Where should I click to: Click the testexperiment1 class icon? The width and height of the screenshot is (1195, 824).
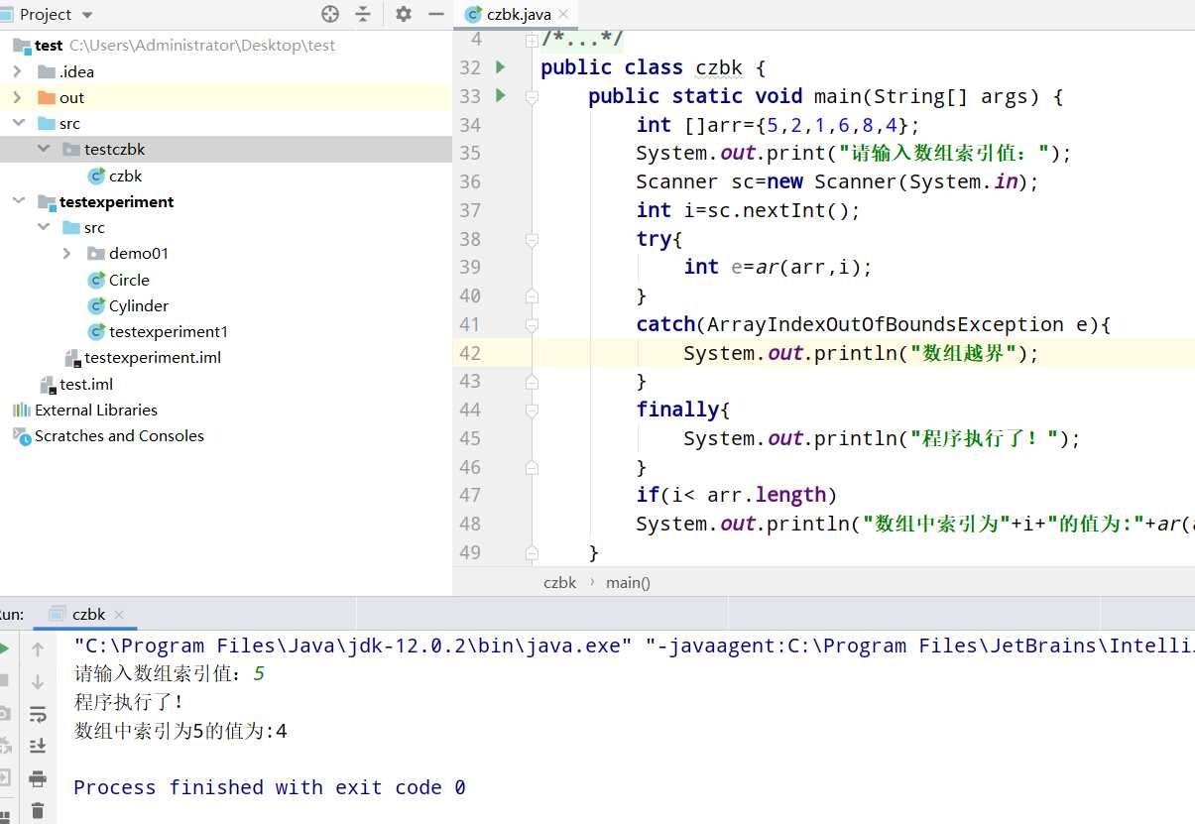(96, 331)
